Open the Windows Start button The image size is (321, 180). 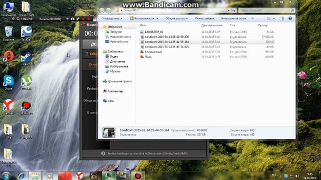(x=6, y=175)
